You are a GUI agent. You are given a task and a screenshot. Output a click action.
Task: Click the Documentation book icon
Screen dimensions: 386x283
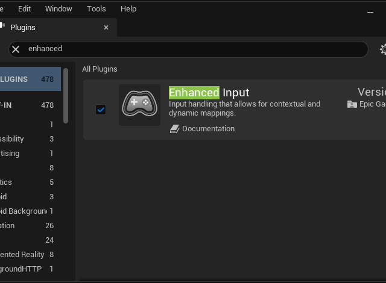click(174, 129)
